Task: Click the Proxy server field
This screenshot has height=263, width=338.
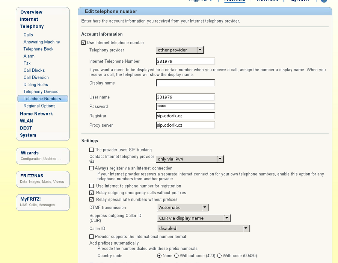Action: [186, 125]
